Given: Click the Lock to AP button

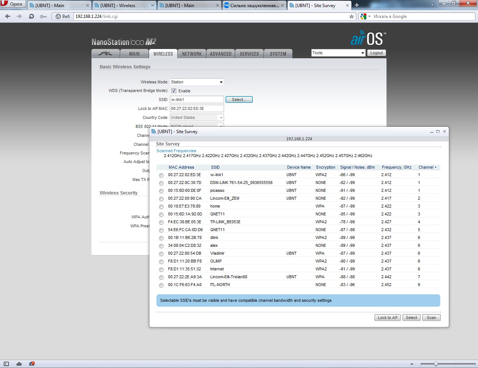Looking at the screenshot, I should click(x=387, y=318).
